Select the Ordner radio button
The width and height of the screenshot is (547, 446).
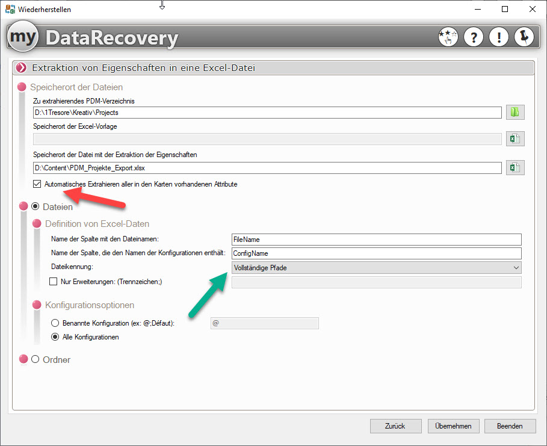click(36, 359)
